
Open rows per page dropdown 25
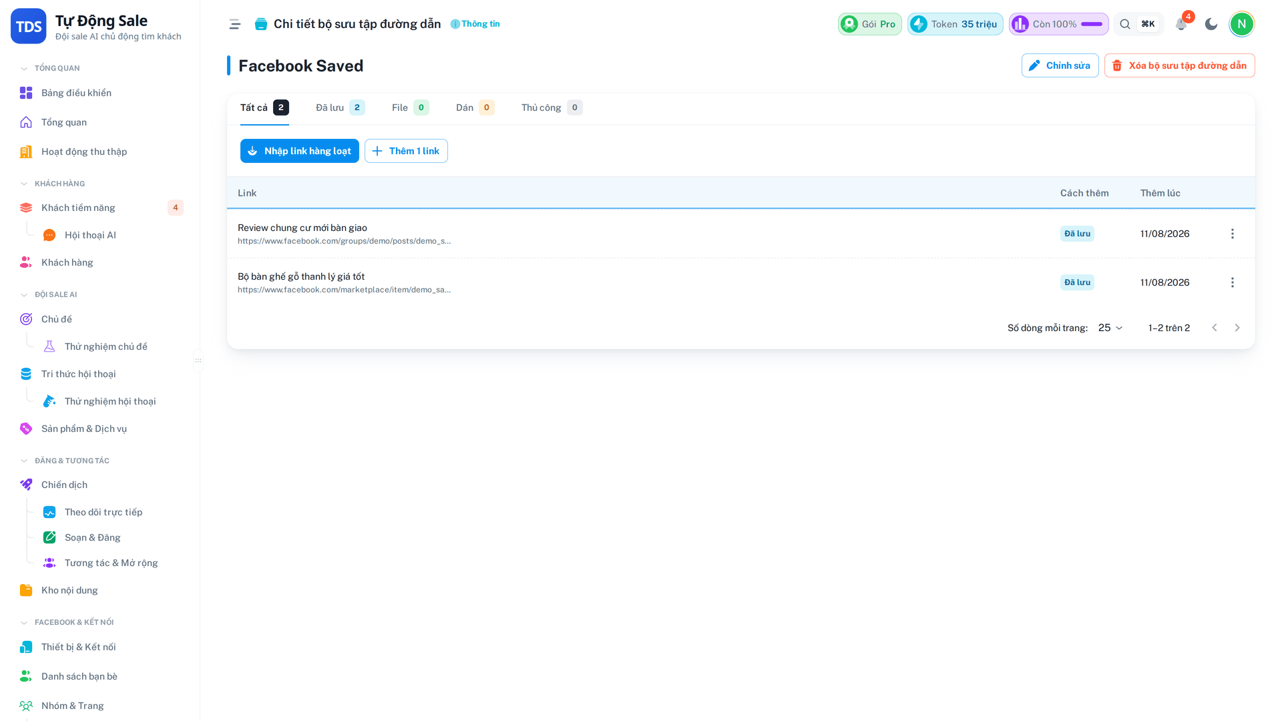pos(1111,328)
